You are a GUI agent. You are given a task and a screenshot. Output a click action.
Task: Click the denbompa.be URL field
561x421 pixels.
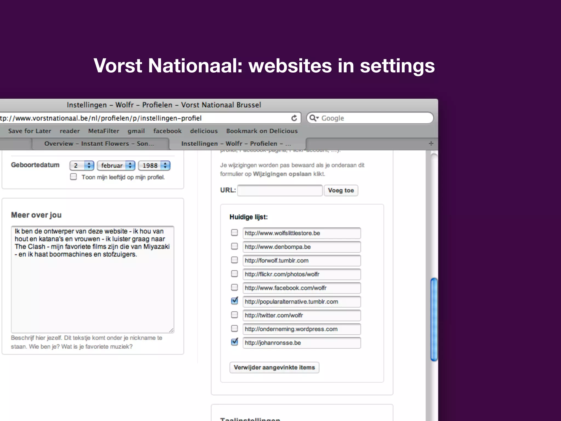pos(302,247)
